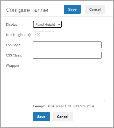Screen dimensions: 114x128
Task: Focus the large Wrapper text area
Action: 69,83
